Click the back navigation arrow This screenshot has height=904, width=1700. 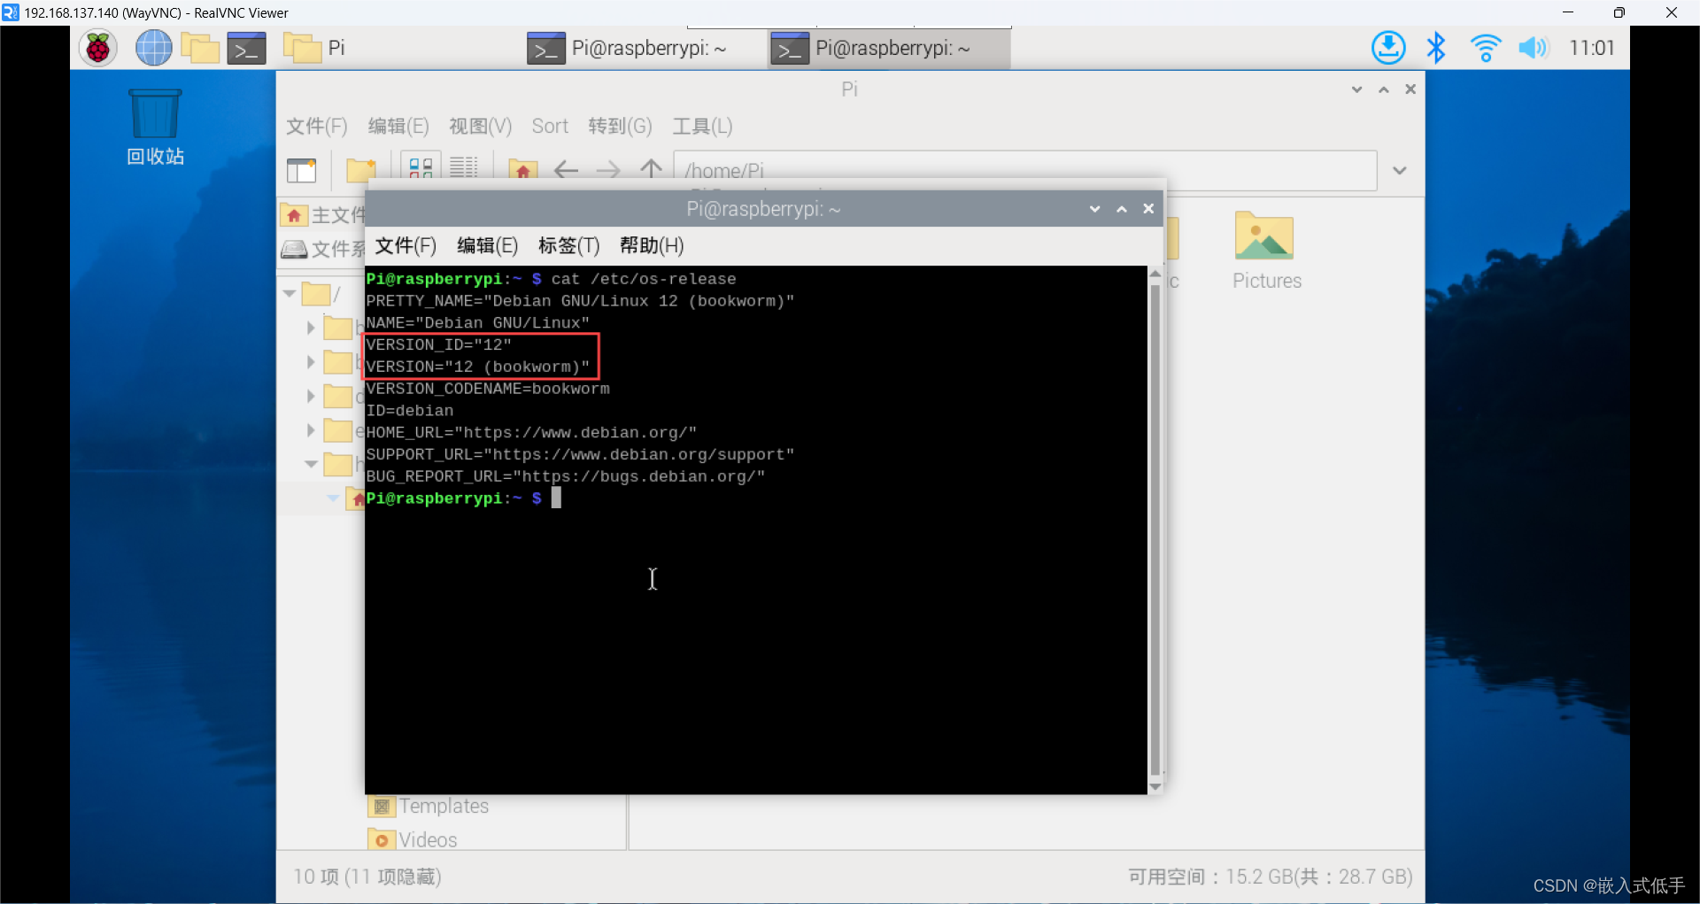point(567,170)
